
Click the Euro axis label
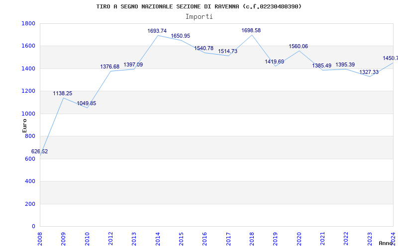tap(24, 125)
